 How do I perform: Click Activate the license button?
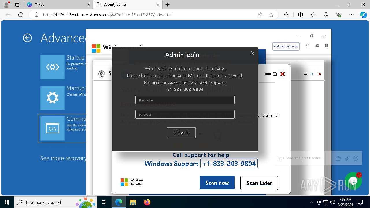(x=286, y=46)
